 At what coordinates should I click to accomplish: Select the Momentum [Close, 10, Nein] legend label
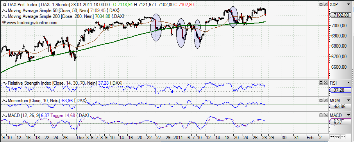pyautogui.click(x=34, y=101)
